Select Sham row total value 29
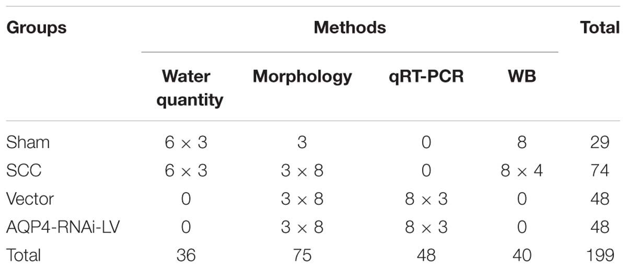Viewport: 627px width, 268px height. tap(600, 142)
